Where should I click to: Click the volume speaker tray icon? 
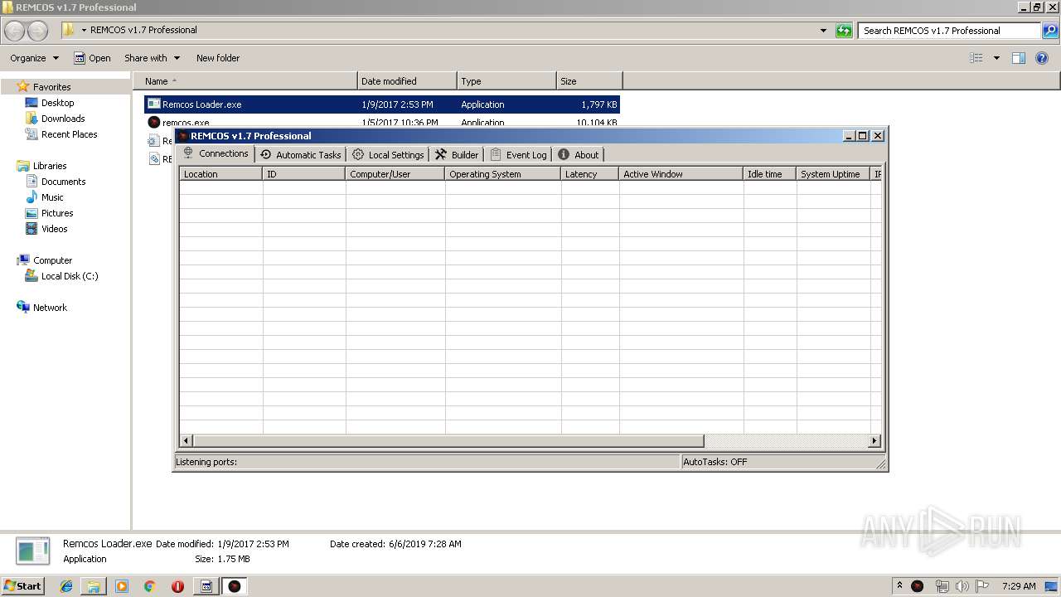(x=963, y=586)
